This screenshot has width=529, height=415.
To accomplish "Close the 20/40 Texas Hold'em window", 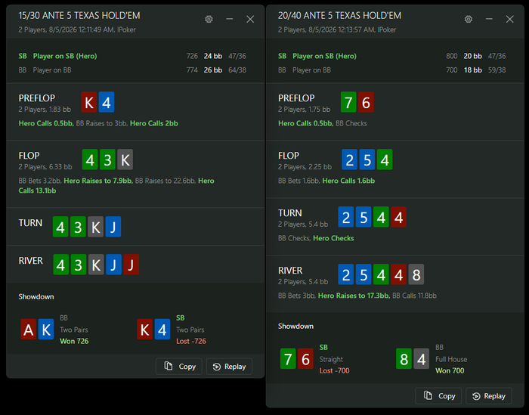I will (509, 19).
